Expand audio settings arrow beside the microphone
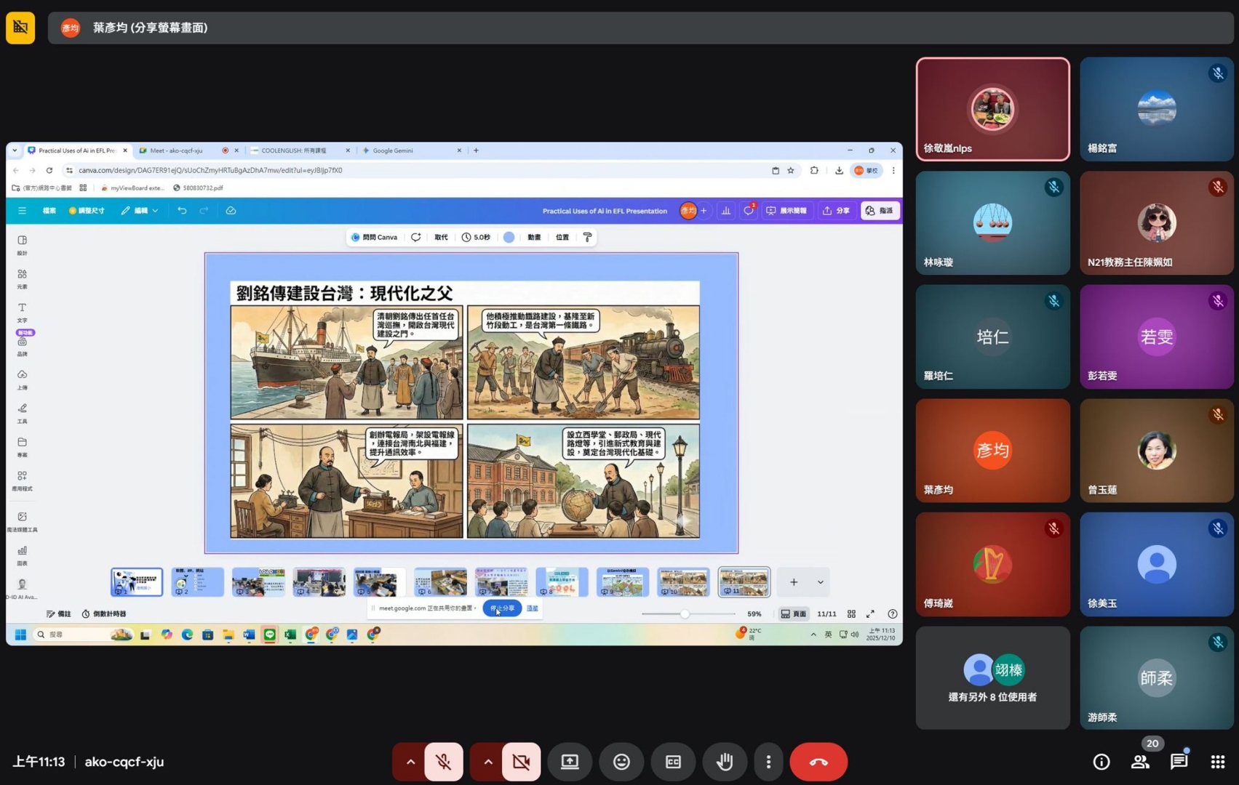This screenshot has height=785, width=1239. [x=410, y=762]
